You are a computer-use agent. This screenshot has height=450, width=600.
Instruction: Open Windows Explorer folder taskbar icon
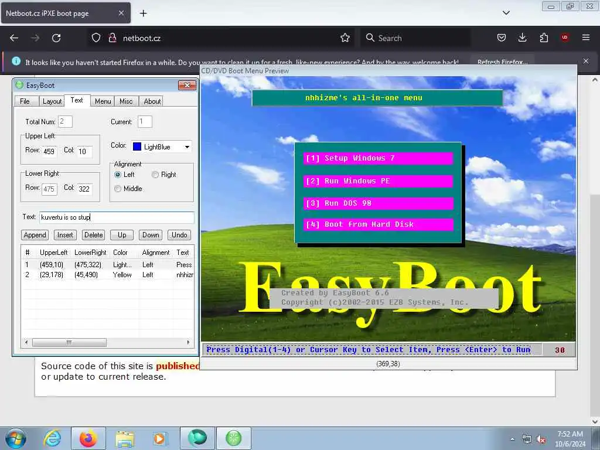[x=125, y=438]
